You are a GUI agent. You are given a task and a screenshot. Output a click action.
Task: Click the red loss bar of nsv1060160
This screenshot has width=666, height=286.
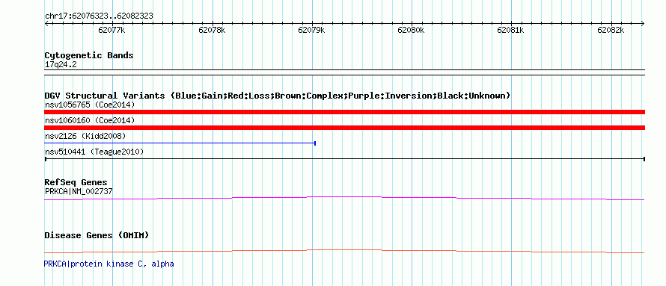[344, 128]
